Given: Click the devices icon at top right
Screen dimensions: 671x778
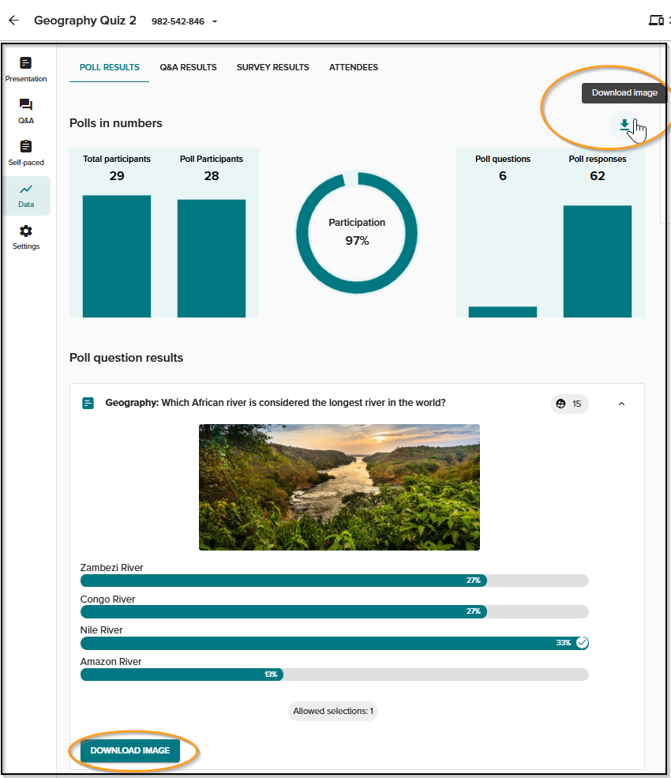Looking at the screenshot, I should coord(656,21).
